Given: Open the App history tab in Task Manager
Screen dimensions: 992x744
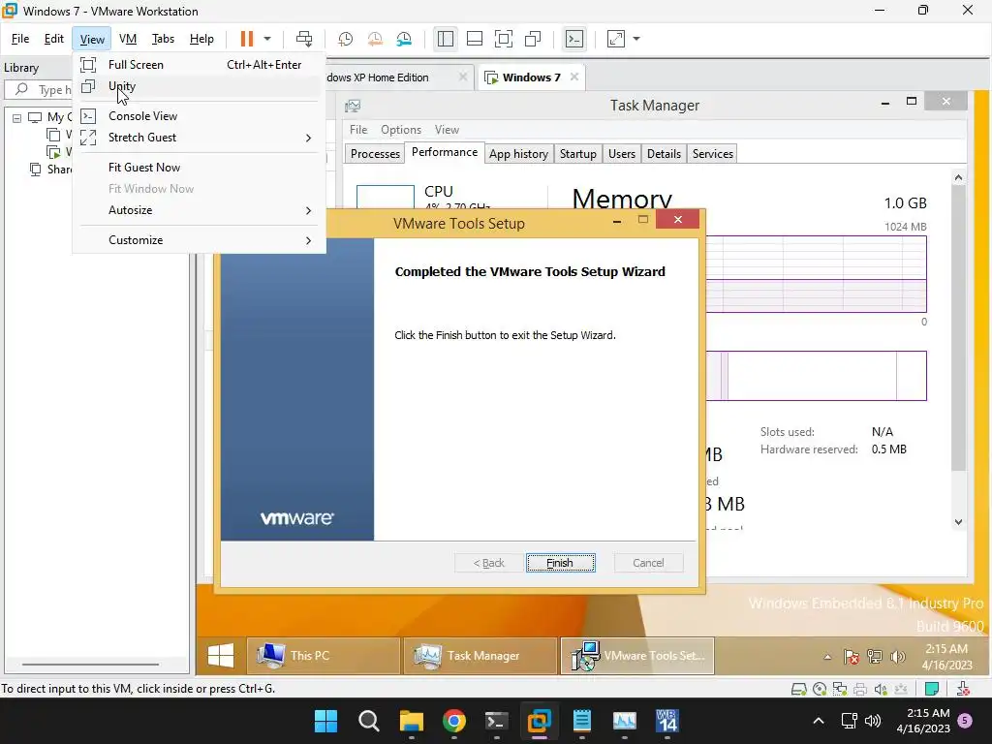Looking at the screenshot, I should tap(519, 154).
